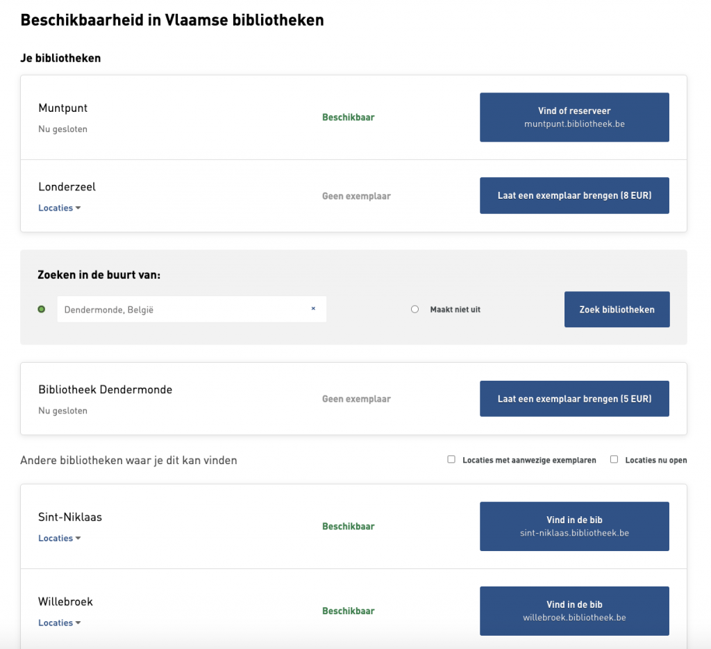
Task: Tick the 'Locaties nu open' checkbox
Action: point(614,459)
